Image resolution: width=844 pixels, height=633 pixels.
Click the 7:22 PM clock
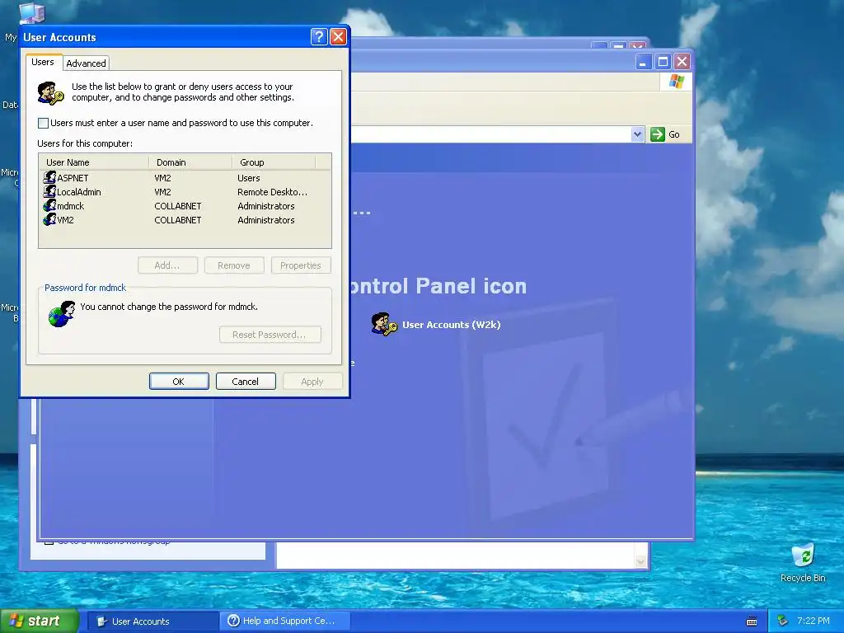click(x=813, y=621)
